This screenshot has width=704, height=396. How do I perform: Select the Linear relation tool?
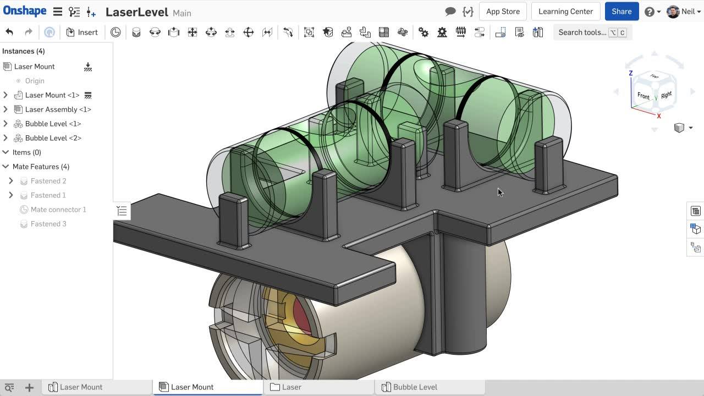pos(480,32)
